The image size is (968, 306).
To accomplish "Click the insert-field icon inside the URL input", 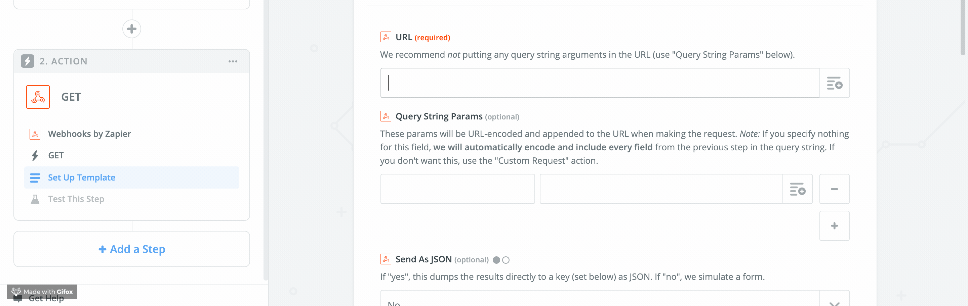I will point(834,83).
